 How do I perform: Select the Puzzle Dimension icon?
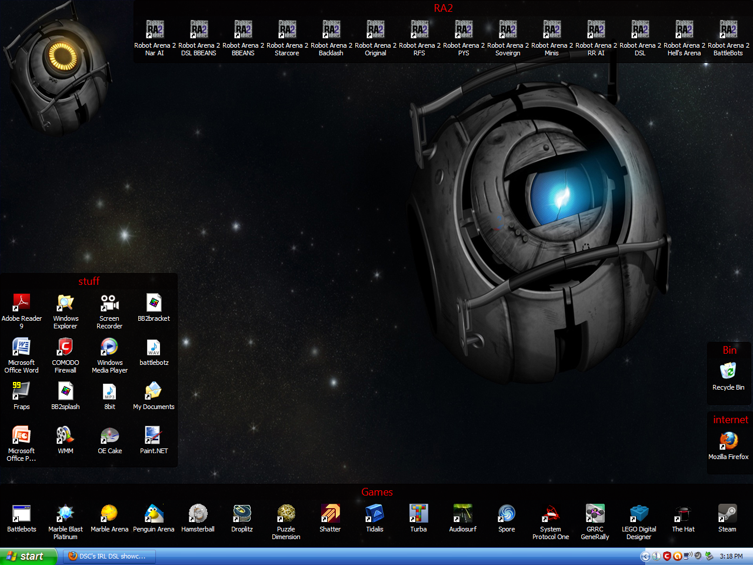[286, 522]
